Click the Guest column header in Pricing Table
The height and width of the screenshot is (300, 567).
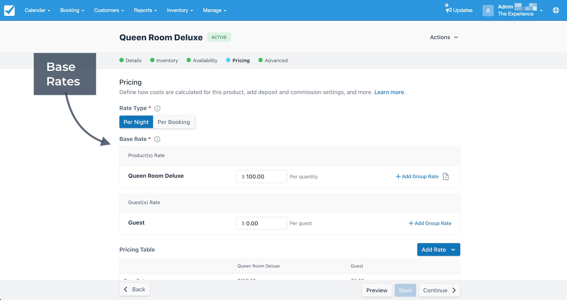click(x=357, y=266)
